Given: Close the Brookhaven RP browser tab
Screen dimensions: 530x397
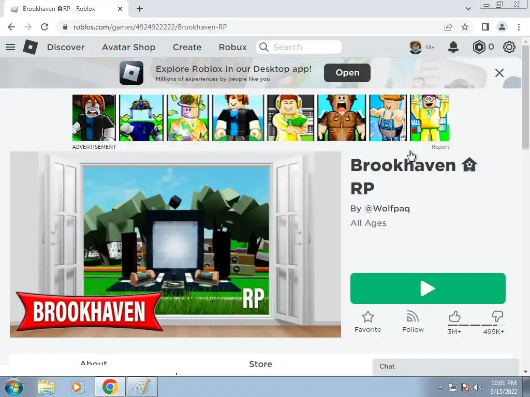Looking at the screenshot, I should [x=120, y=9].
